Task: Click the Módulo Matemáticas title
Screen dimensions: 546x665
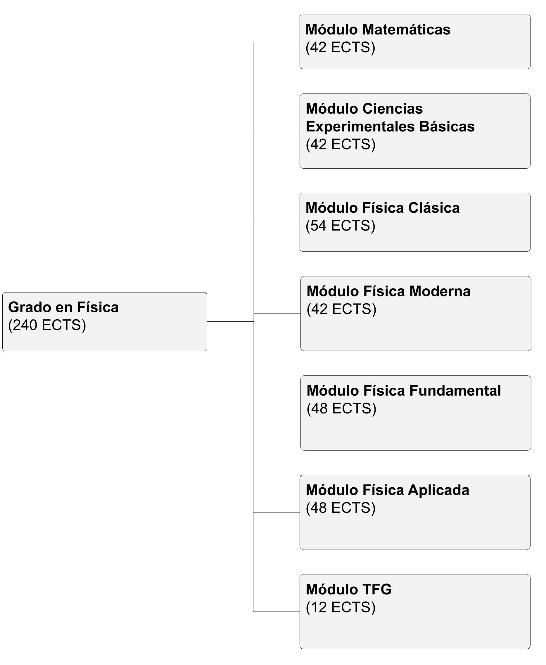Action: (378, 30)
